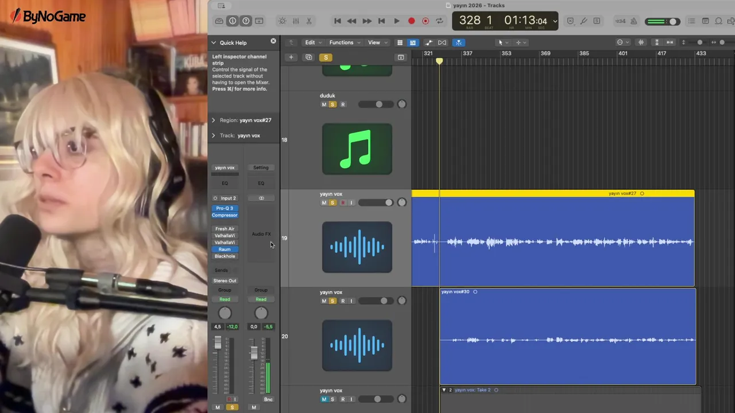Select the duduk green music note icon

click(x=357, y=149)
